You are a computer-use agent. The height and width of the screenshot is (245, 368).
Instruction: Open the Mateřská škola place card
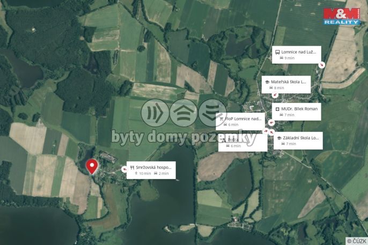pos(286,84)
